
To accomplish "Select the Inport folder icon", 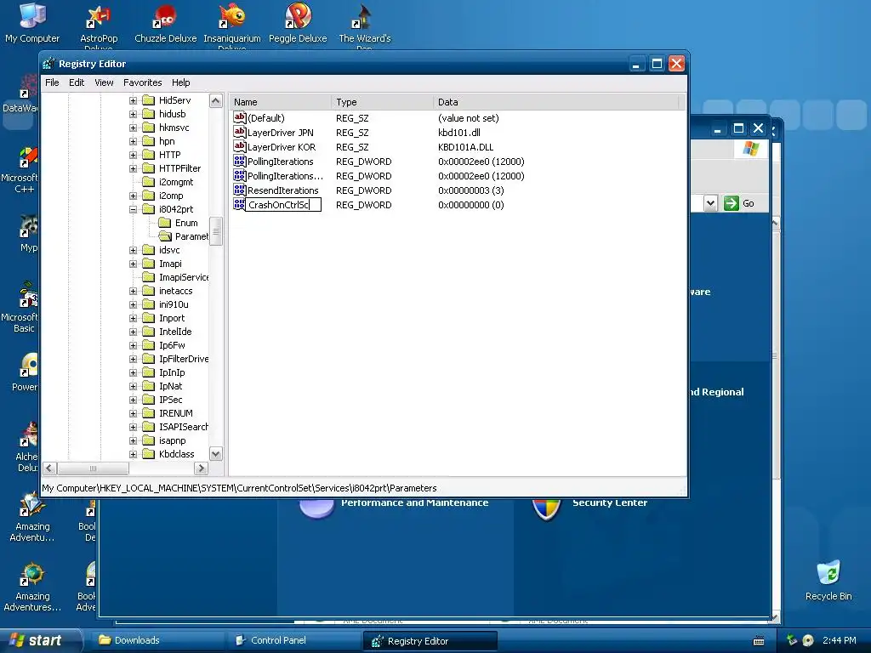I will pos(148,318).
